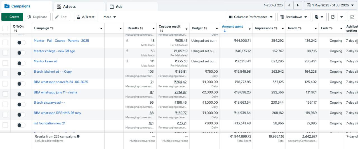
Task: Select checkbox for B tech lakshmi ad Copy
Action: coord(5,73)
